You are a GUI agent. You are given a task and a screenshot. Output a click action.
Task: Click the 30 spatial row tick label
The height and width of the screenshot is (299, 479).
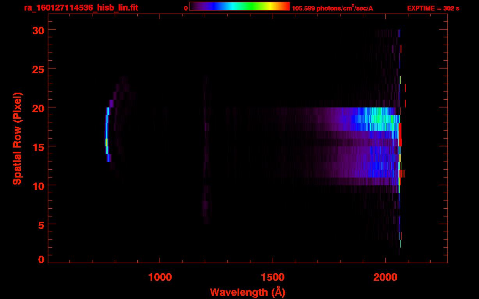point(38,30)
